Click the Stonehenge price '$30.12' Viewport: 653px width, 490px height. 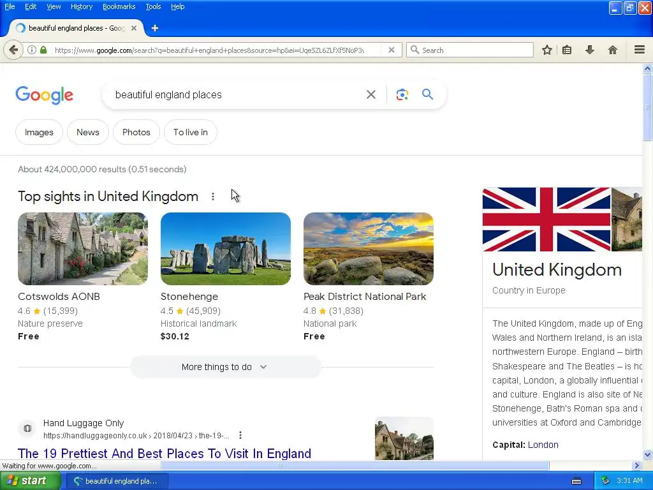[175, 336]
